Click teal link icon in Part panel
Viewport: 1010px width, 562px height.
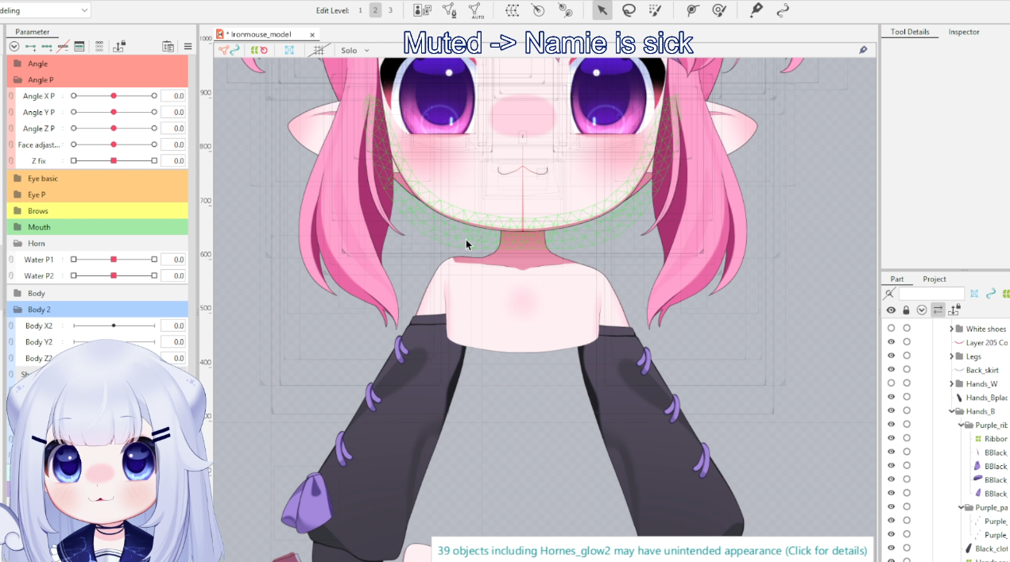tap(991, 294)
